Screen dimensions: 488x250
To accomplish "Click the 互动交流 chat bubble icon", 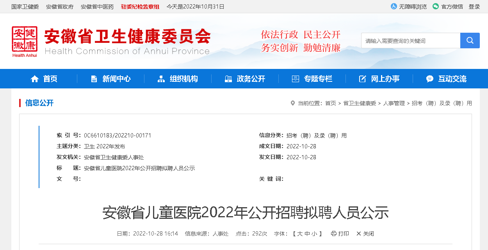I will pyautogui.click(x=429, y=79).
